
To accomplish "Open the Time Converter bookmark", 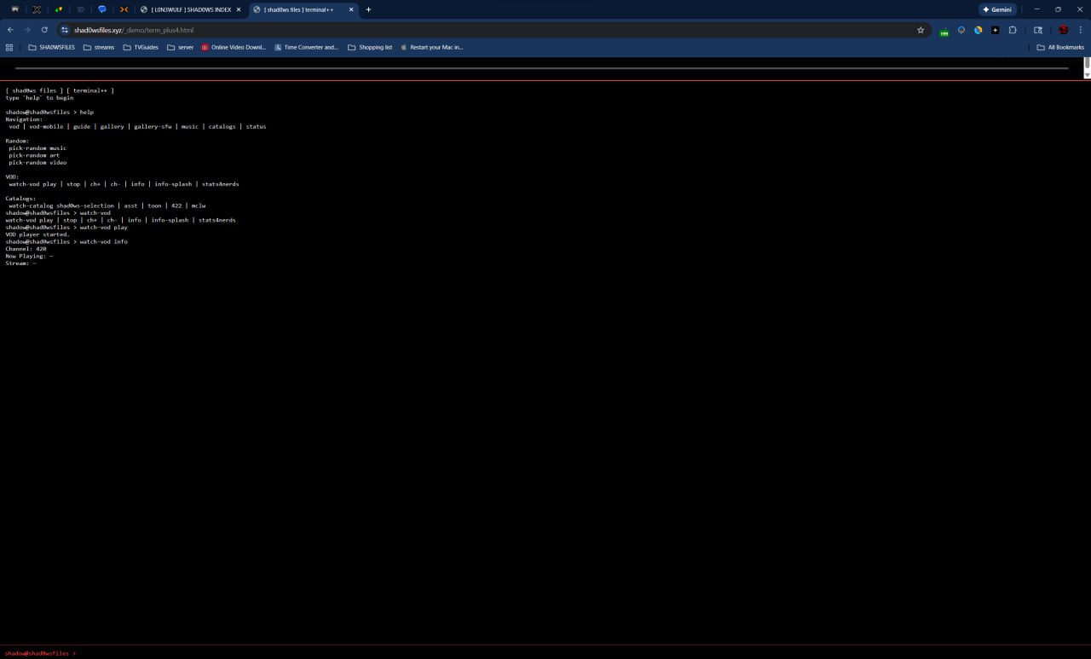I will [x=306, y=48].
